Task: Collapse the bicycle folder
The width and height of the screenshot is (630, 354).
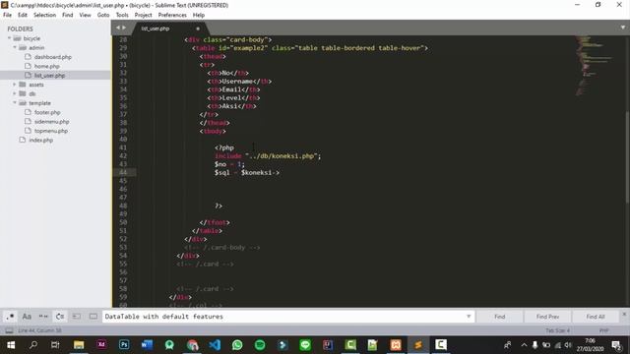Action: point(9,38)
